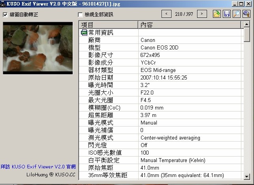Click the vertical scrollbar thumb
Viewport: 254px width, 185px height.
pos(246,34)
